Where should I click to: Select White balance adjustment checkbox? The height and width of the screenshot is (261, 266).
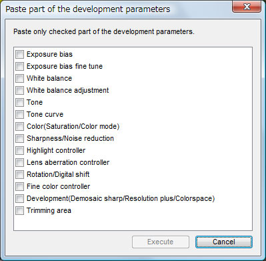[x=19, y=90]
